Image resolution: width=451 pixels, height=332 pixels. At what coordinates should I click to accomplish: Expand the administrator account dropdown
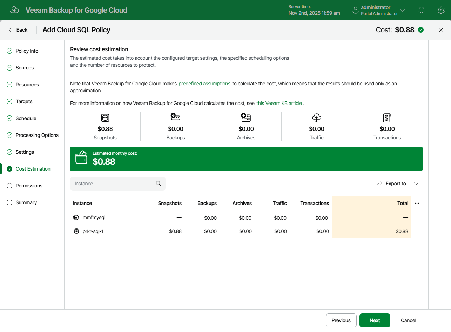tap(403, 10)
